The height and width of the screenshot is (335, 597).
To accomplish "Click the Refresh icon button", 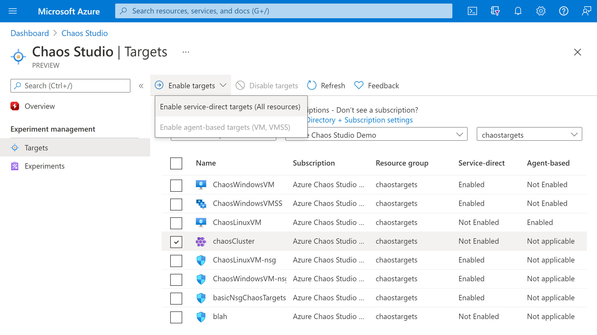I will tap(312, 85).
